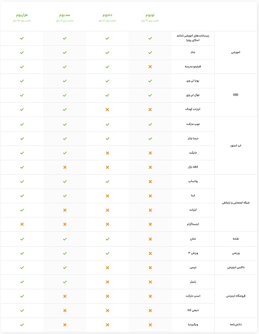Click orange cross for کافه بازار under صدبوم
Image resolution: width=259 pixels, height=334 pixels.
click(x=65, y=168)
